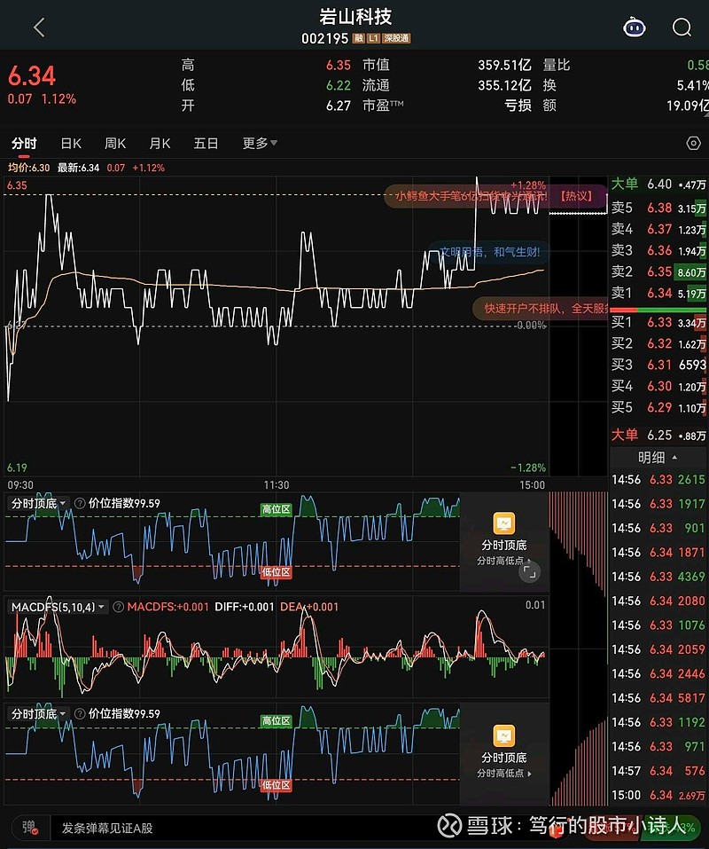Tap help icon beside 价位指数 above MACDFS
This screenshot has width=709, height=849.
80,503
